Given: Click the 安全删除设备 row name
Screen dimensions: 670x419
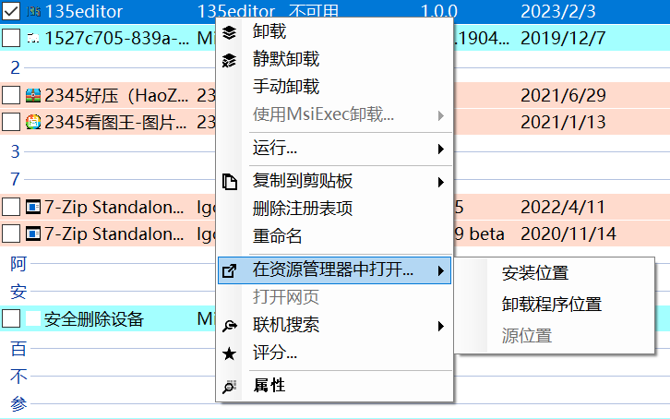Looking at the screenshot, I should (x=94, y=319).
